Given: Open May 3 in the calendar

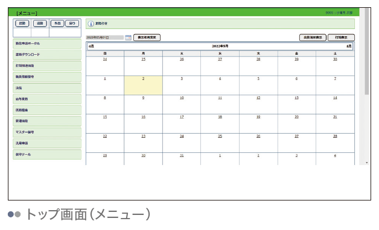Looking at the screenshot, I should (182, 79).
